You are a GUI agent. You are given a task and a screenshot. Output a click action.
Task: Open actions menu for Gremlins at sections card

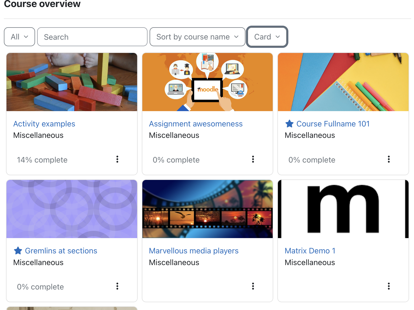pyautogui.click(x=117, y=286)
